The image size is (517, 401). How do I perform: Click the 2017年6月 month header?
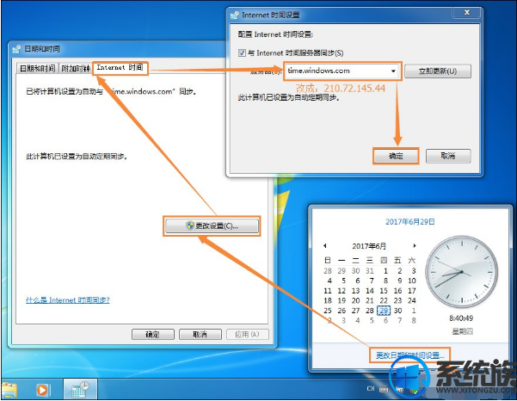(x=369, y=246)
